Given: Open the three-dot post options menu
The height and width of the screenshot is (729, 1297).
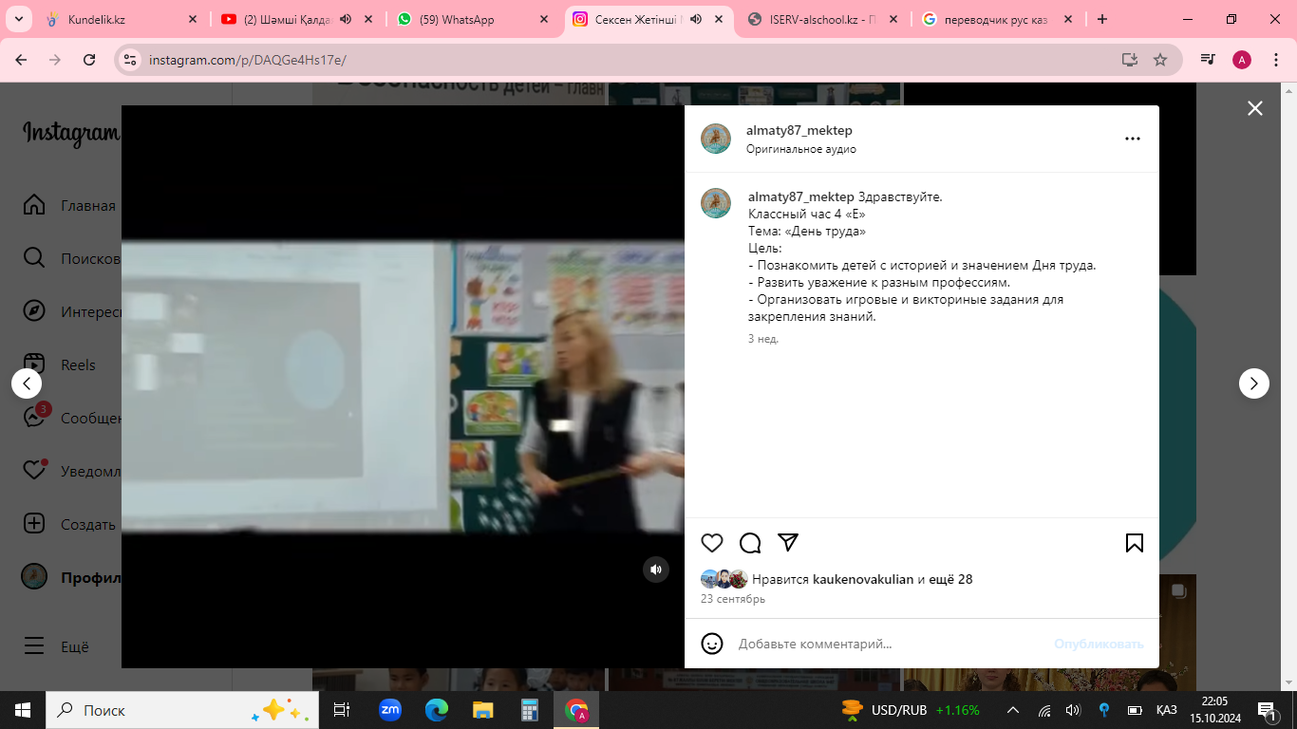Looking at the screenshot, I should [x=1132, y=139].
